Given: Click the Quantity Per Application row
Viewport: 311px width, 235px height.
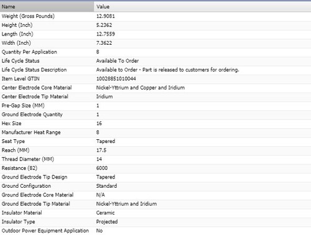Looking at the screenshot, I should pos(155,52).
